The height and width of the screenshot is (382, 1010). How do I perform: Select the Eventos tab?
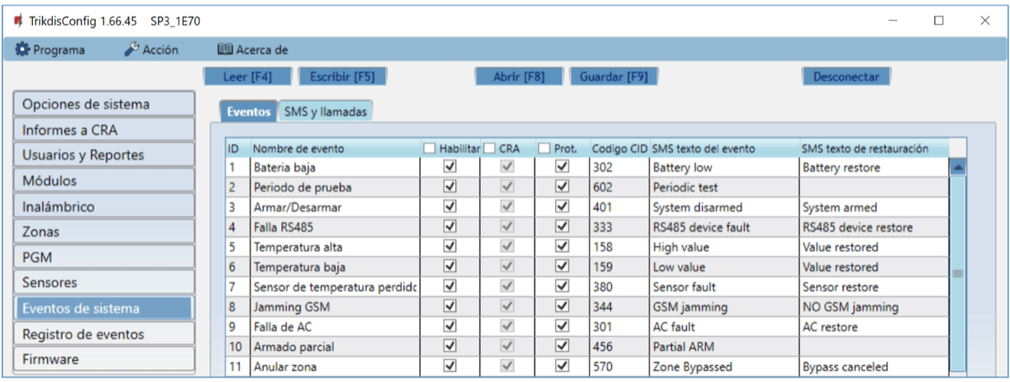pos(248,111)
